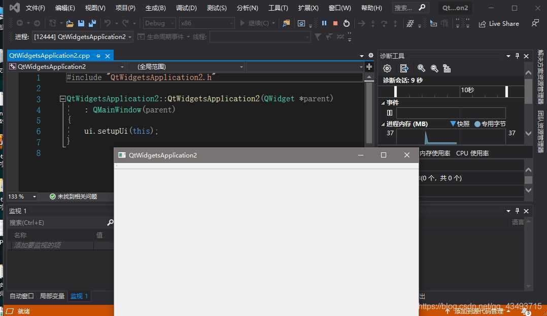Click the Pause (break all) debugging icon
Screen dimensions: 547x316
pos(324,23)
